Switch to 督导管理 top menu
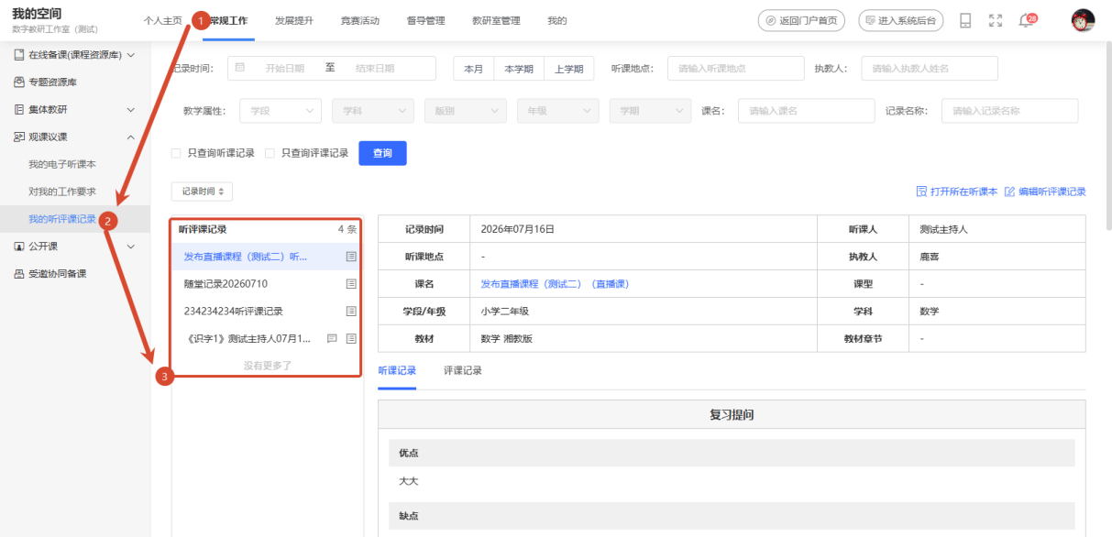1112x537 pixels. [425, 20]
